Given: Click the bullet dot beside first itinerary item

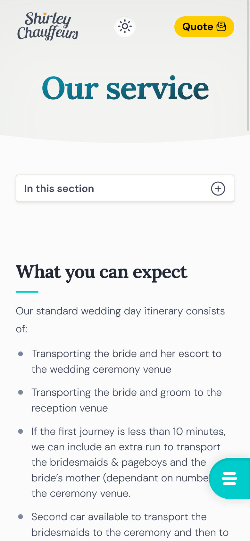Looking at the screenshot, I should click(21, 354).
